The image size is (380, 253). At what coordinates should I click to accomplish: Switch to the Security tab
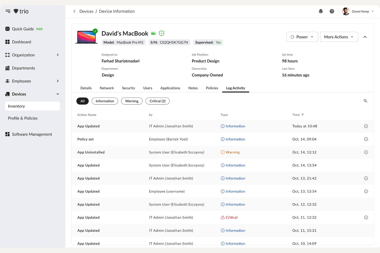[x=128, y=88]
